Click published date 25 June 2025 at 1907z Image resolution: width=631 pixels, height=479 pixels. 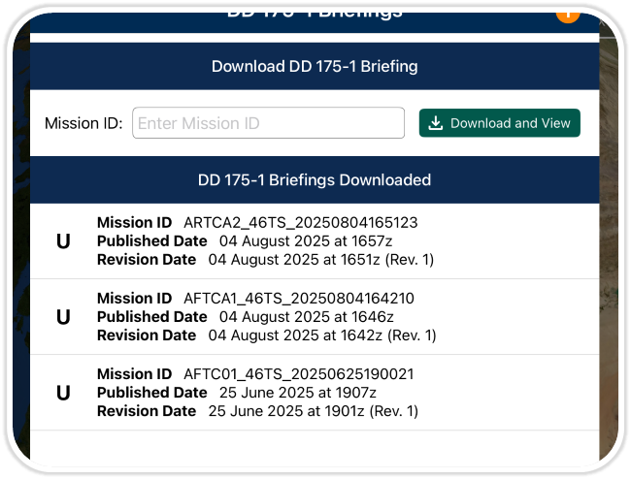(297, 392)
